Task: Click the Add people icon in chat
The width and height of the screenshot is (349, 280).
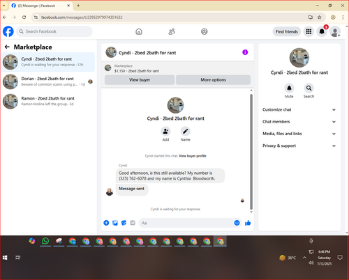Action: 165,131
